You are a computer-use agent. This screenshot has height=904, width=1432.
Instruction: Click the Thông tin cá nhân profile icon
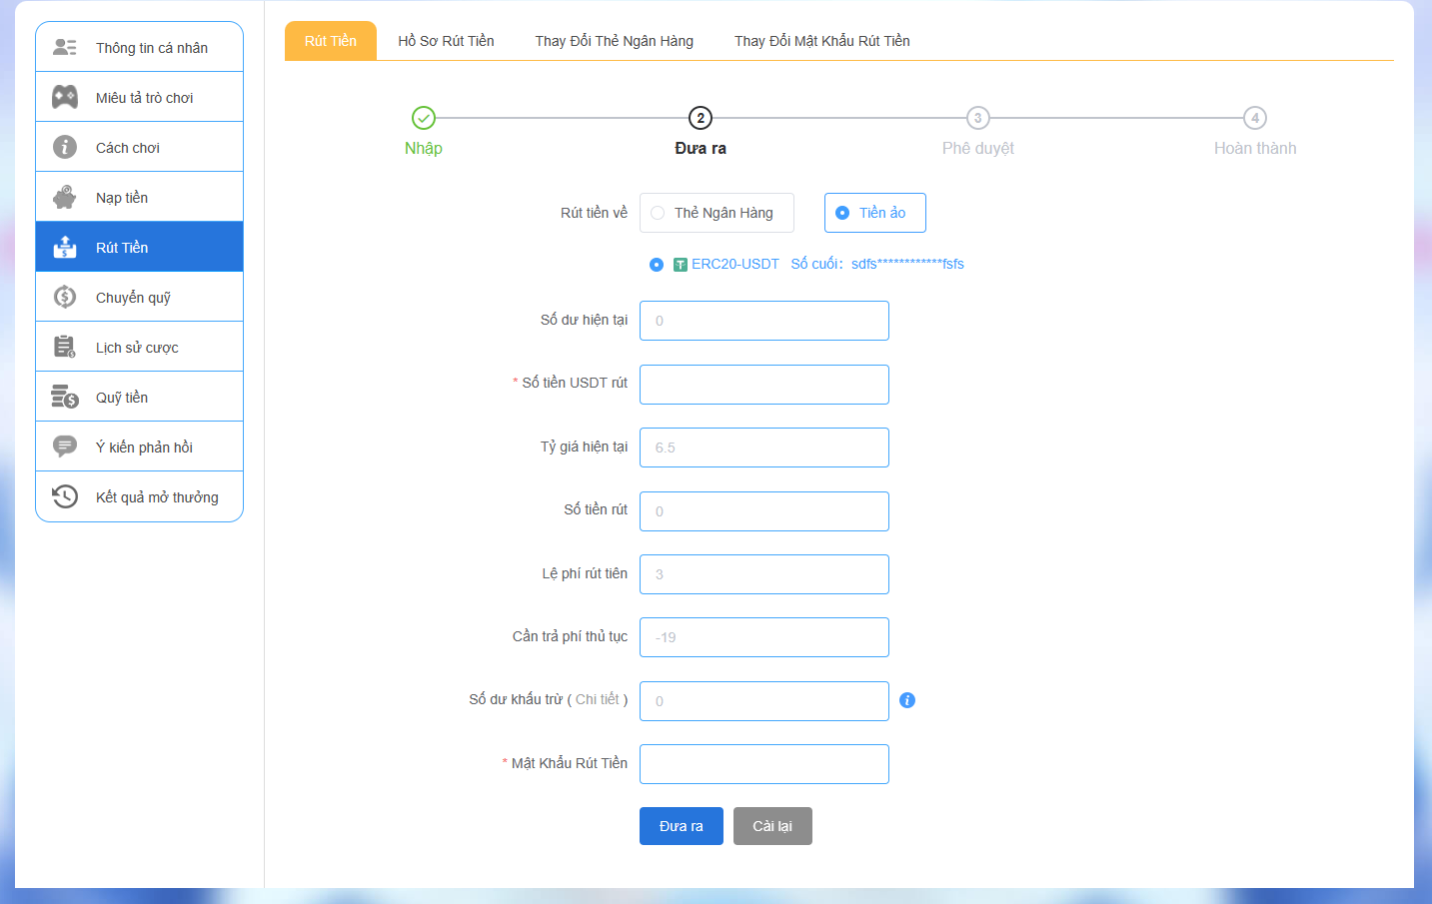65,47
